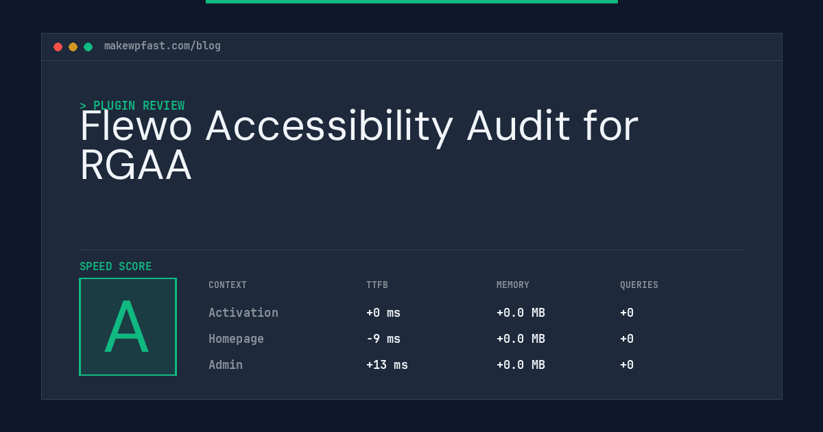823x432 pixels.
Task: Click Admin TTFB value '+13 ms'
Action: 387,365
